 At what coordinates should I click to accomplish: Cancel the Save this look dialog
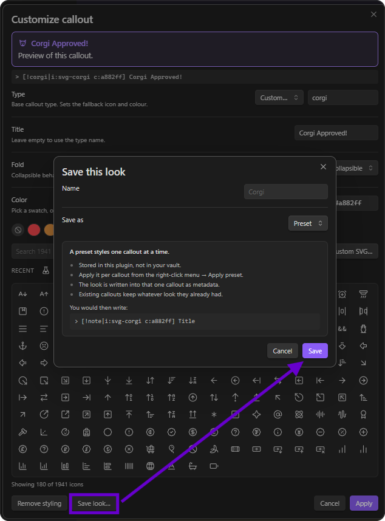pos(282,351)
